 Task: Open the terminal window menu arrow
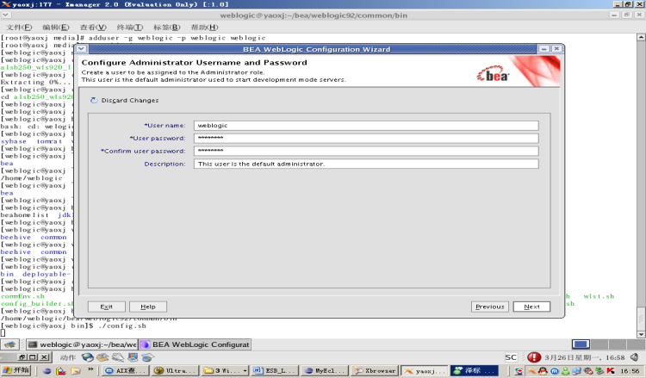[x=5, y=15]
